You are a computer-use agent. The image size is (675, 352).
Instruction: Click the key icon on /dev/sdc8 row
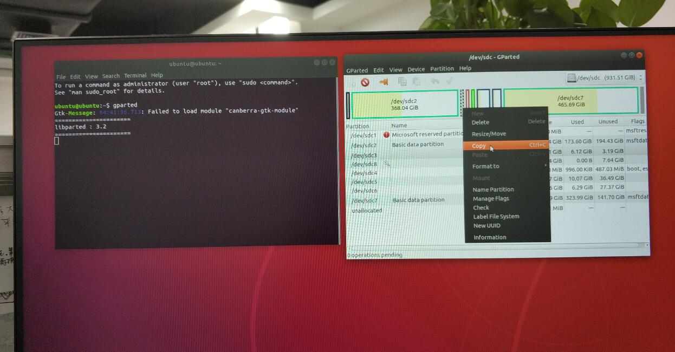[387, 162]
